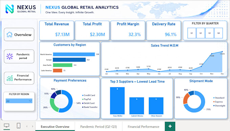Click the 54% Credit Card donut segment
This screenshot has height=131, width=230.
pos(70,102)
